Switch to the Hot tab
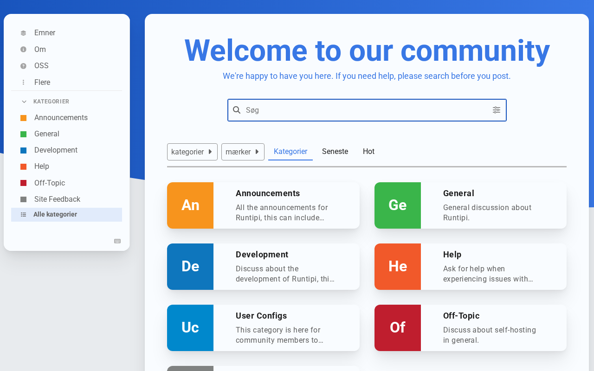Image resolution: width=594 pixels, height=371 pixels. pyautogui.click(x=368, y=152)
